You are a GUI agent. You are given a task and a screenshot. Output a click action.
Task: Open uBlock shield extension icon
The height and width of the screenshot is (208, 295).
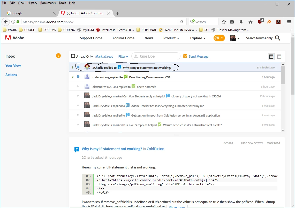tap(260, 21)
